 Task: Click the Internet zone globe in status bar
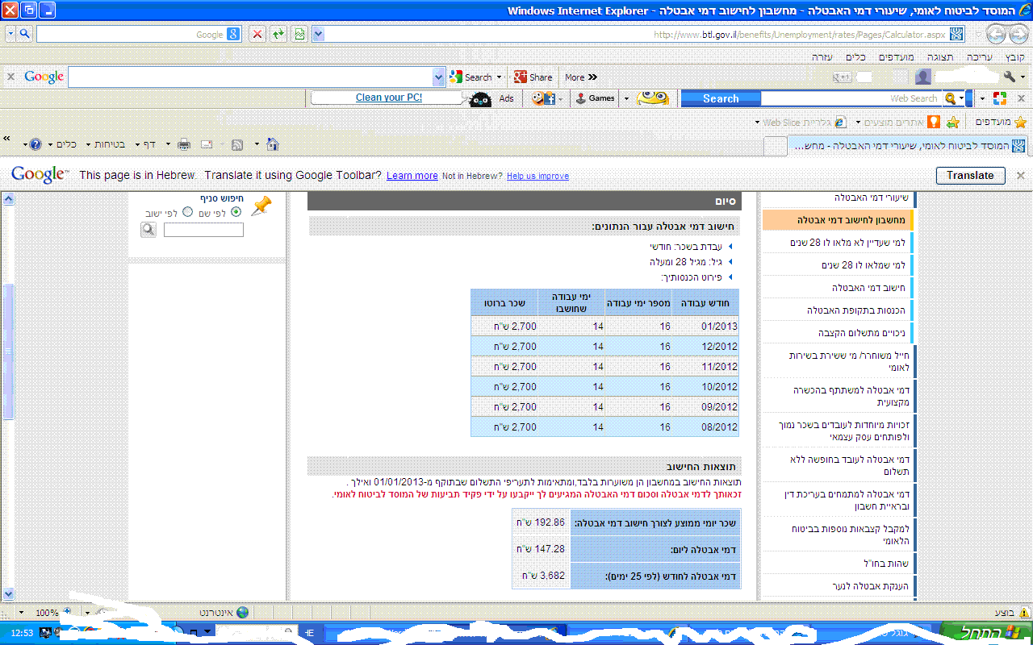coord(242,613)
